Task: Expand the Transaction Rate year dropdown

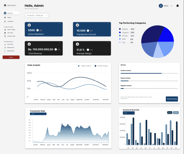Action: click(x=38, y=114)
